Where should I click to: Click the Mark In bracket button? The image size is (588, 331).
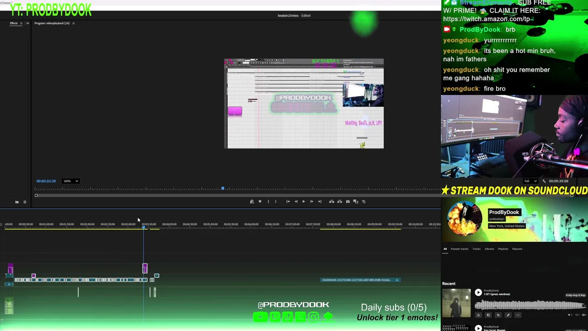point(268,201)
